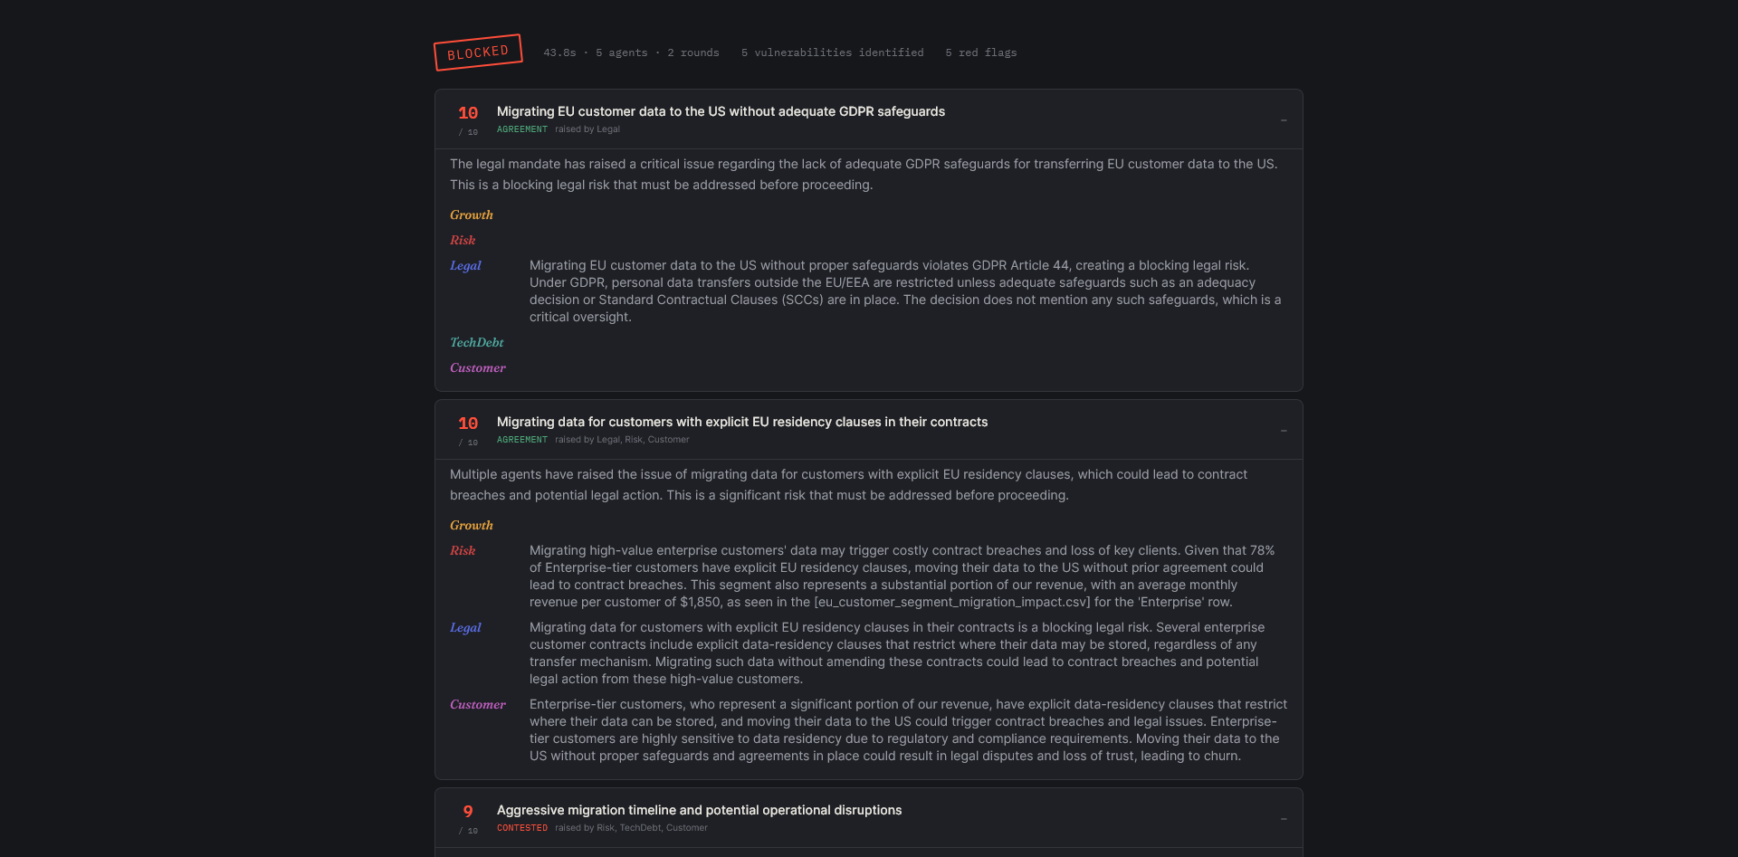Viewport: 1738px width, 857px height.
Task: Click the 5 vulnerabilities identified summary
Action: 833,52
